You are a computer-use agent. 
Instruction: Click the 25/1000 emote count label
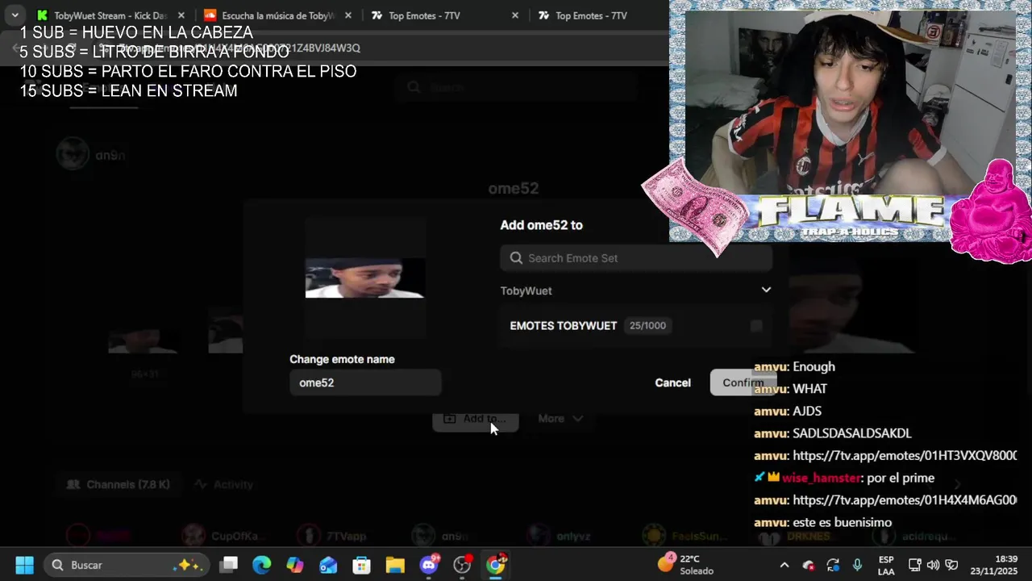pos(647,325)
